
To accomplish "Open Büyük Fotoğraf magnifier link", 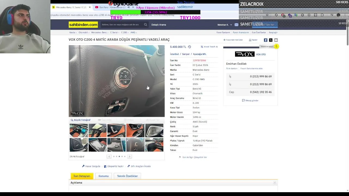I will pos(80,120).
